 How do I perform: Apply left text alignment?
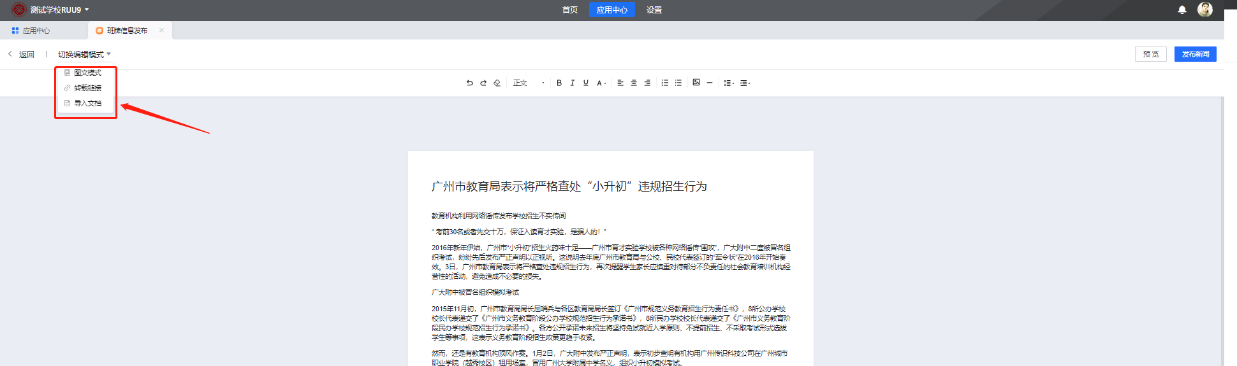click(620, 83)
